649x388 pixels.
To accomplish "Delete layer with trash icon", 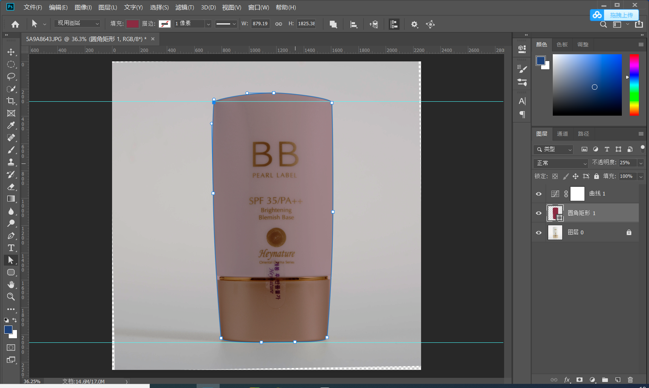I will [x=630, y=380].
